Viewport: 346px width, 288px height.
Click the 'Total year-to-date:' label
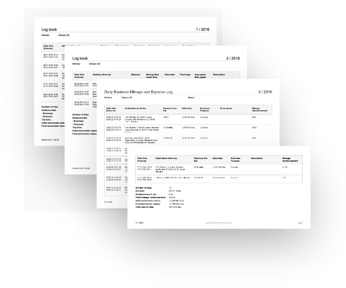(x=145, y=207)
